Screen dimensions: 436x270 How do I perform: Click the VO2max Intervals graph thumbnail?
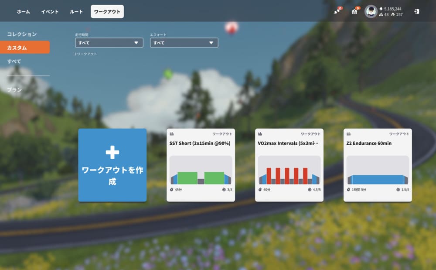point(289,170)
